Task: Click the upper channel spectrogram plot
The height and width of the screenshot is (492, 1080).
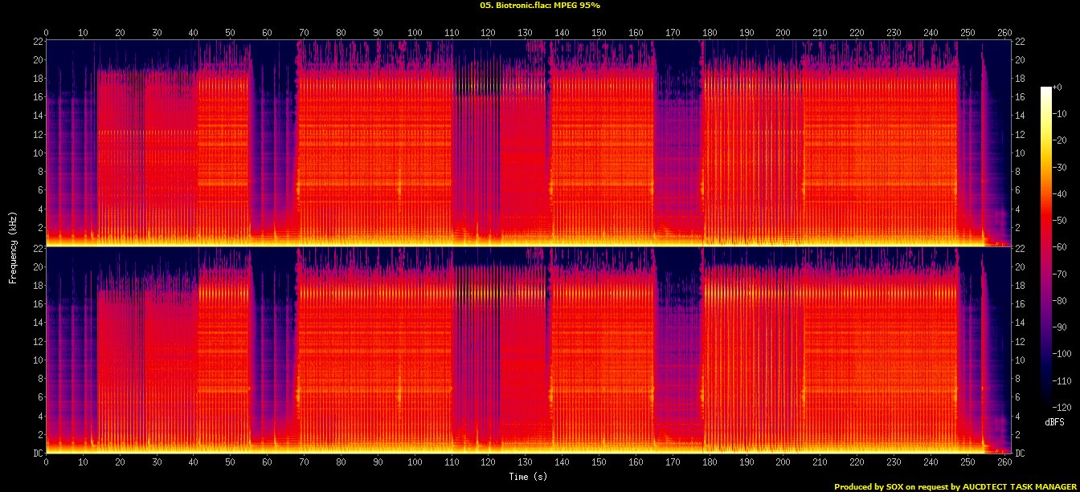Action: coord(528,143)
